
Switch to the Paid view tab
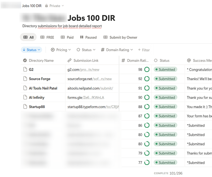(x=67, y=37)
